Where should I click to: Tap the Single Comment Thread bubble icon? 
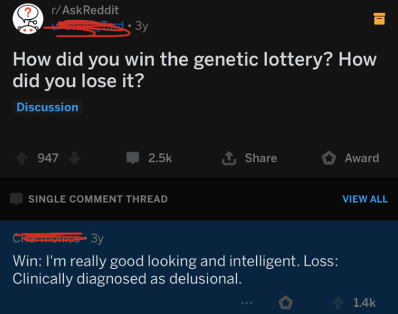click(17, 199)
